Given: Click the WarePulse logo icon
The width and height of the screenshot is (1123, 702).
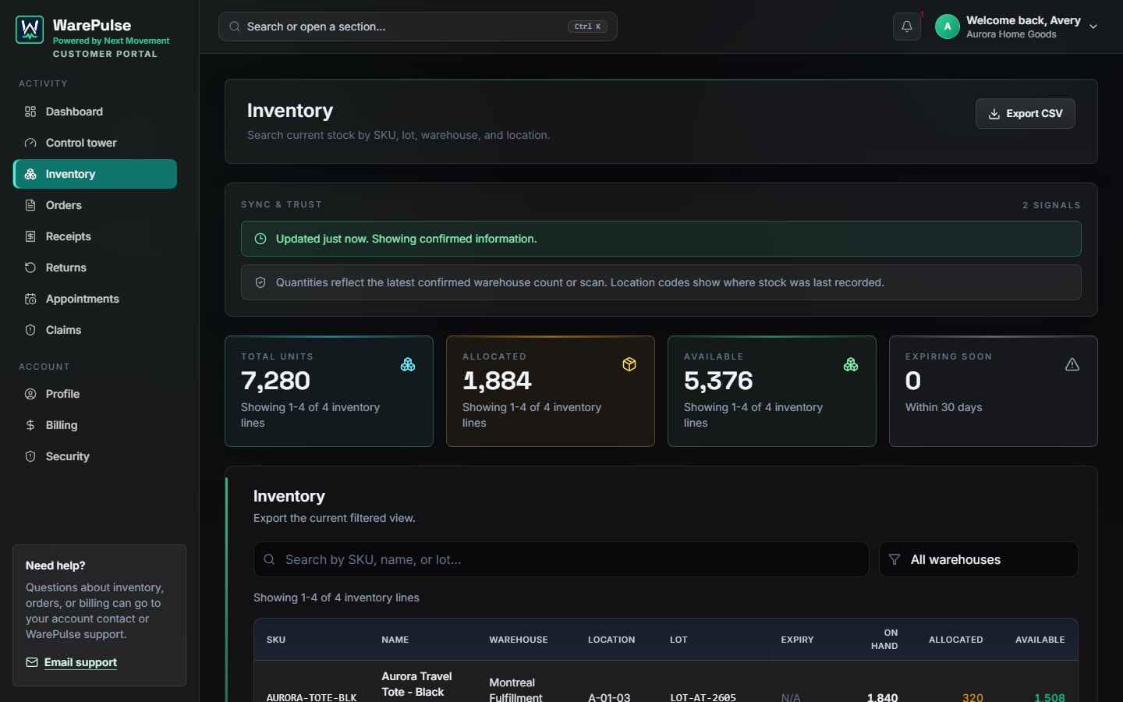Looking at the screenshot, I should tap(30, 30).
